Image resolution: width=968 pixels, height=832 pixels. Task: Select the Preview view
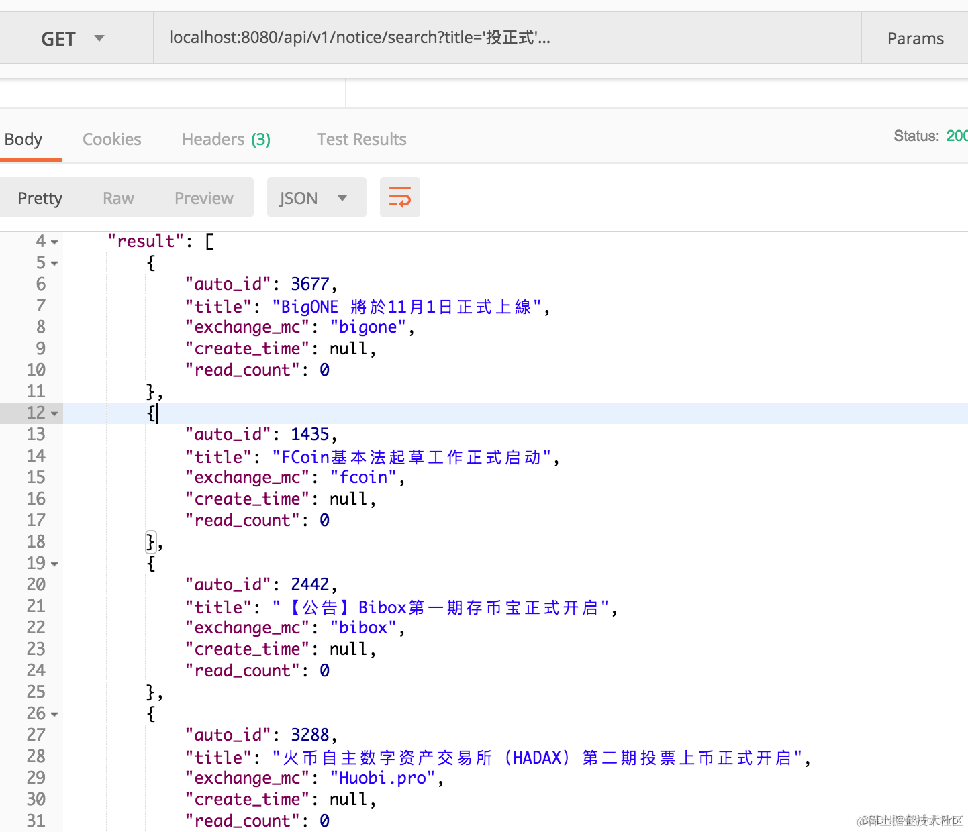pos(204,198)
